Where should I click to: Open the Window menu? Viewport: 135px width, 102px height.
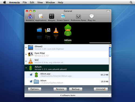click(x=50, y=2)
